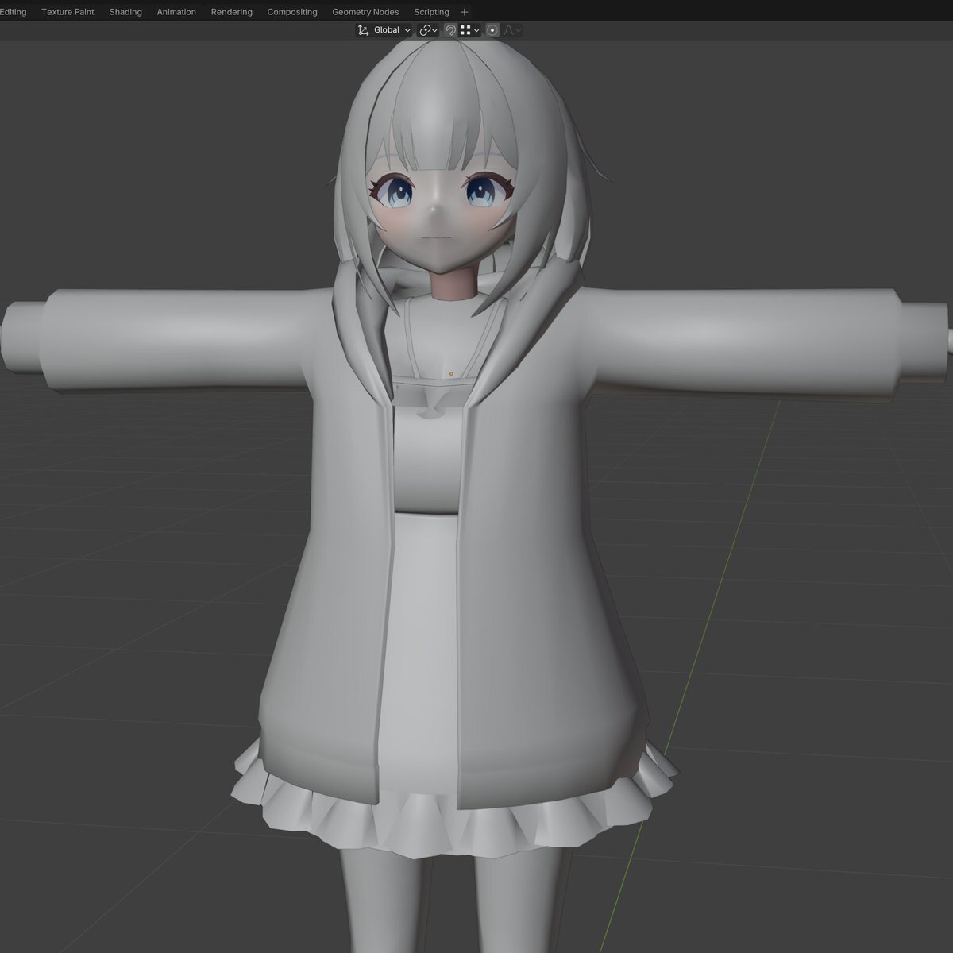Open the Rendering workspace tab
Viewport: 953px width, 953px height.
232,12
